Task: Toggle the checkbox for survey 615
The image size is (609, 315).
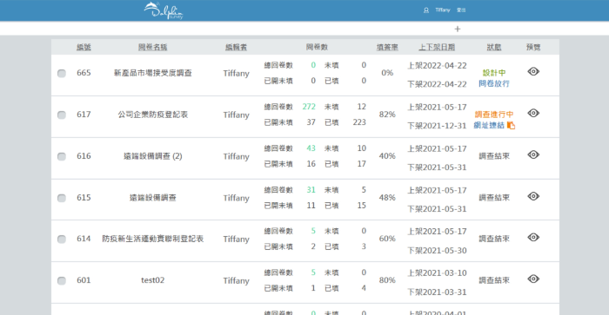Action: pos(62,198)
